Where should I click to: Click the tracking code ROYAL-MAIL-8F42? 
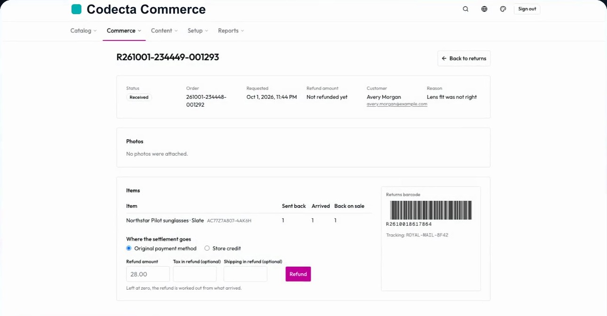pos(427,235)
